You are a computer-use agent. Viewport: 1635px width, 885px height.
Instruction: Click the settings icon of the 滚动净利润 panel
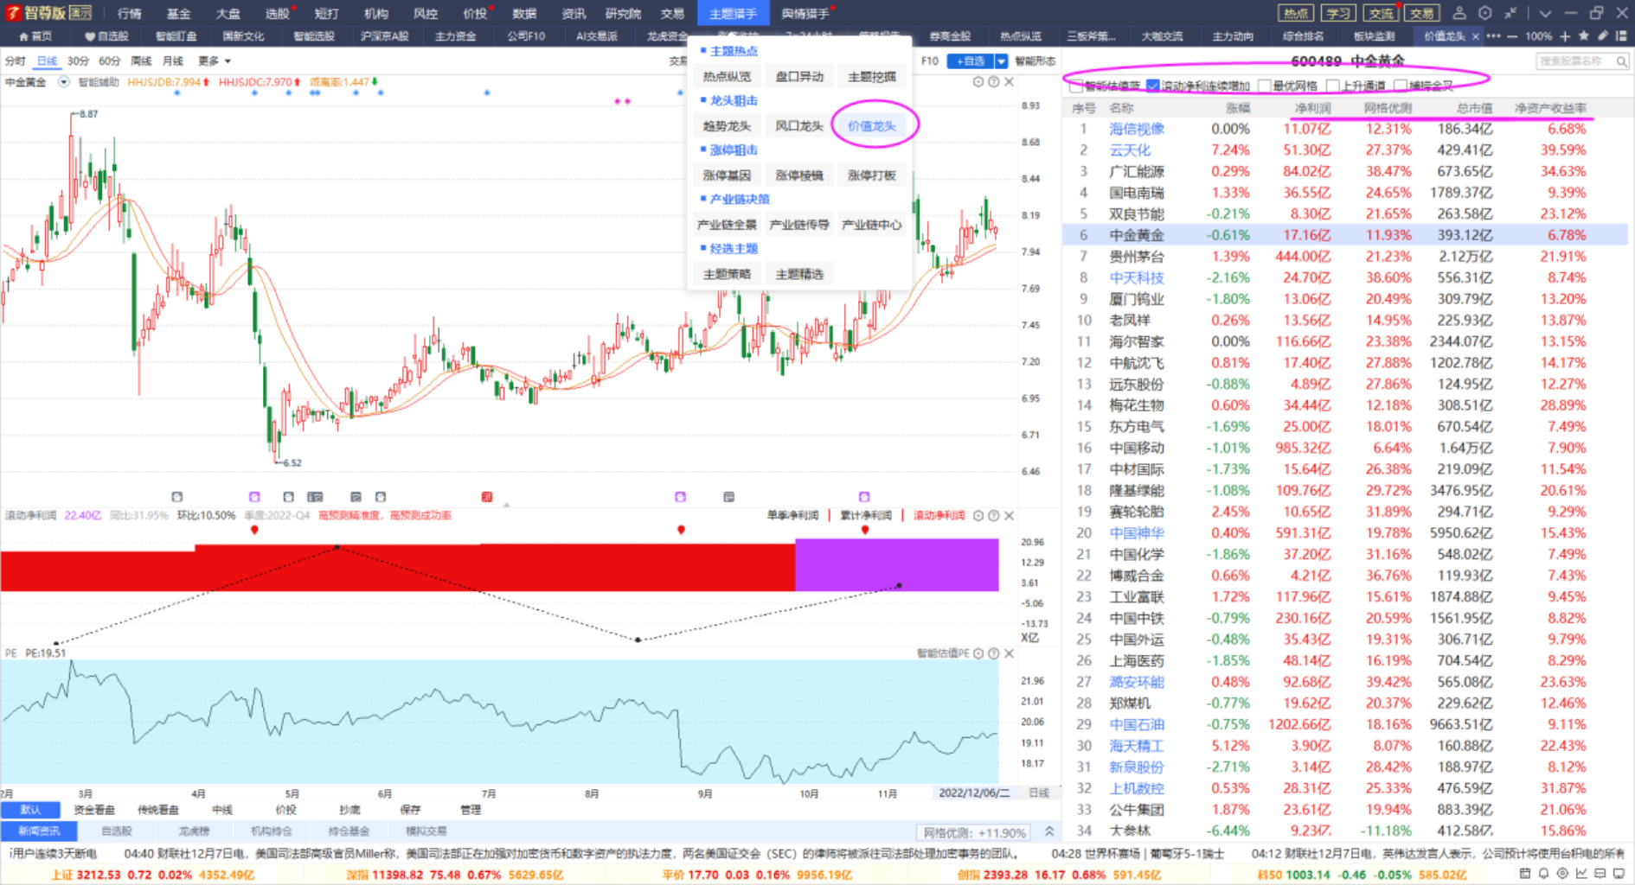point(978,516)
